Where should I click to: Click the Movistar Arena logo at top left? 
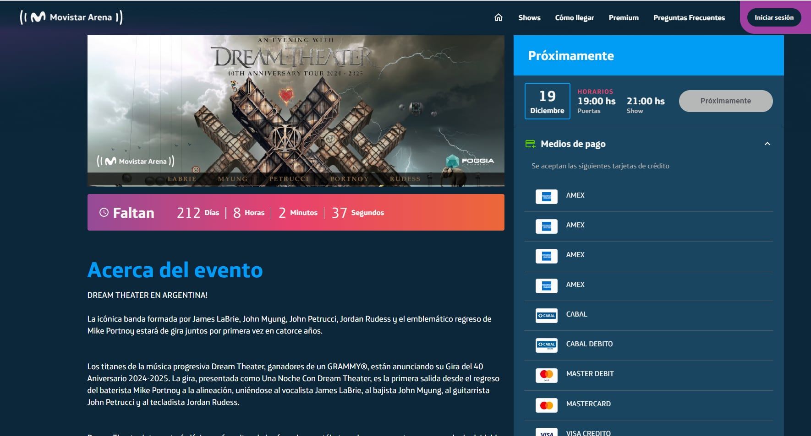pyautogui.click(x=71, y=17)
